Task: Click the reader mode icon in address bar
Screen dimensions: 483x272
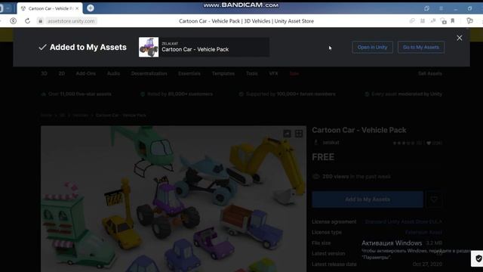Action: 423,21
